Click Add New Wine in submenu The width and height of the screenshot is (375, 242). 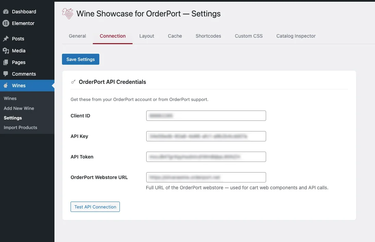(19, 108)
